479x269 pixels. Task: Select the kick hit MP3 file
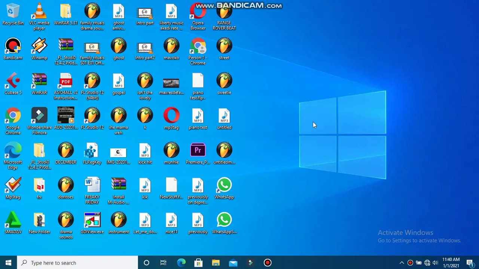point(145,153)
